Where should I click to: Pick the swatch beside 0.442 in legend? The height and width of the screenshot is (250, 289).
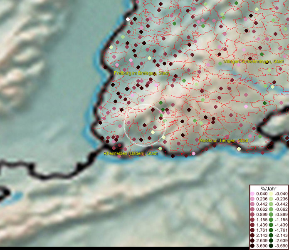point(252,204)
